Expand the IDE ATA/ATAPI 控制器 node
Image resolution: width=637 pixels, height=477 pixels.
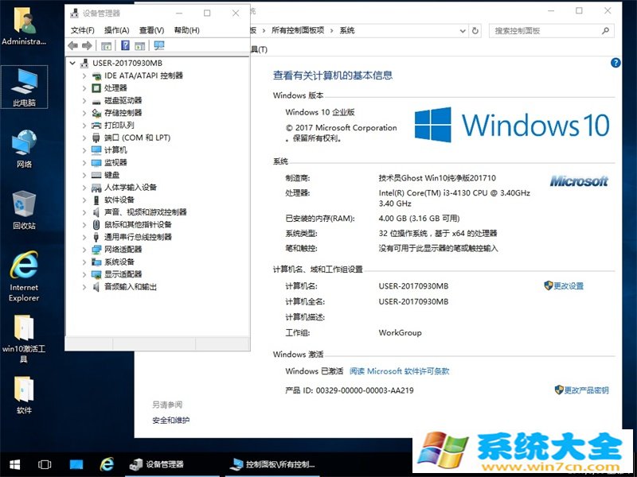[x=84, y=76]
